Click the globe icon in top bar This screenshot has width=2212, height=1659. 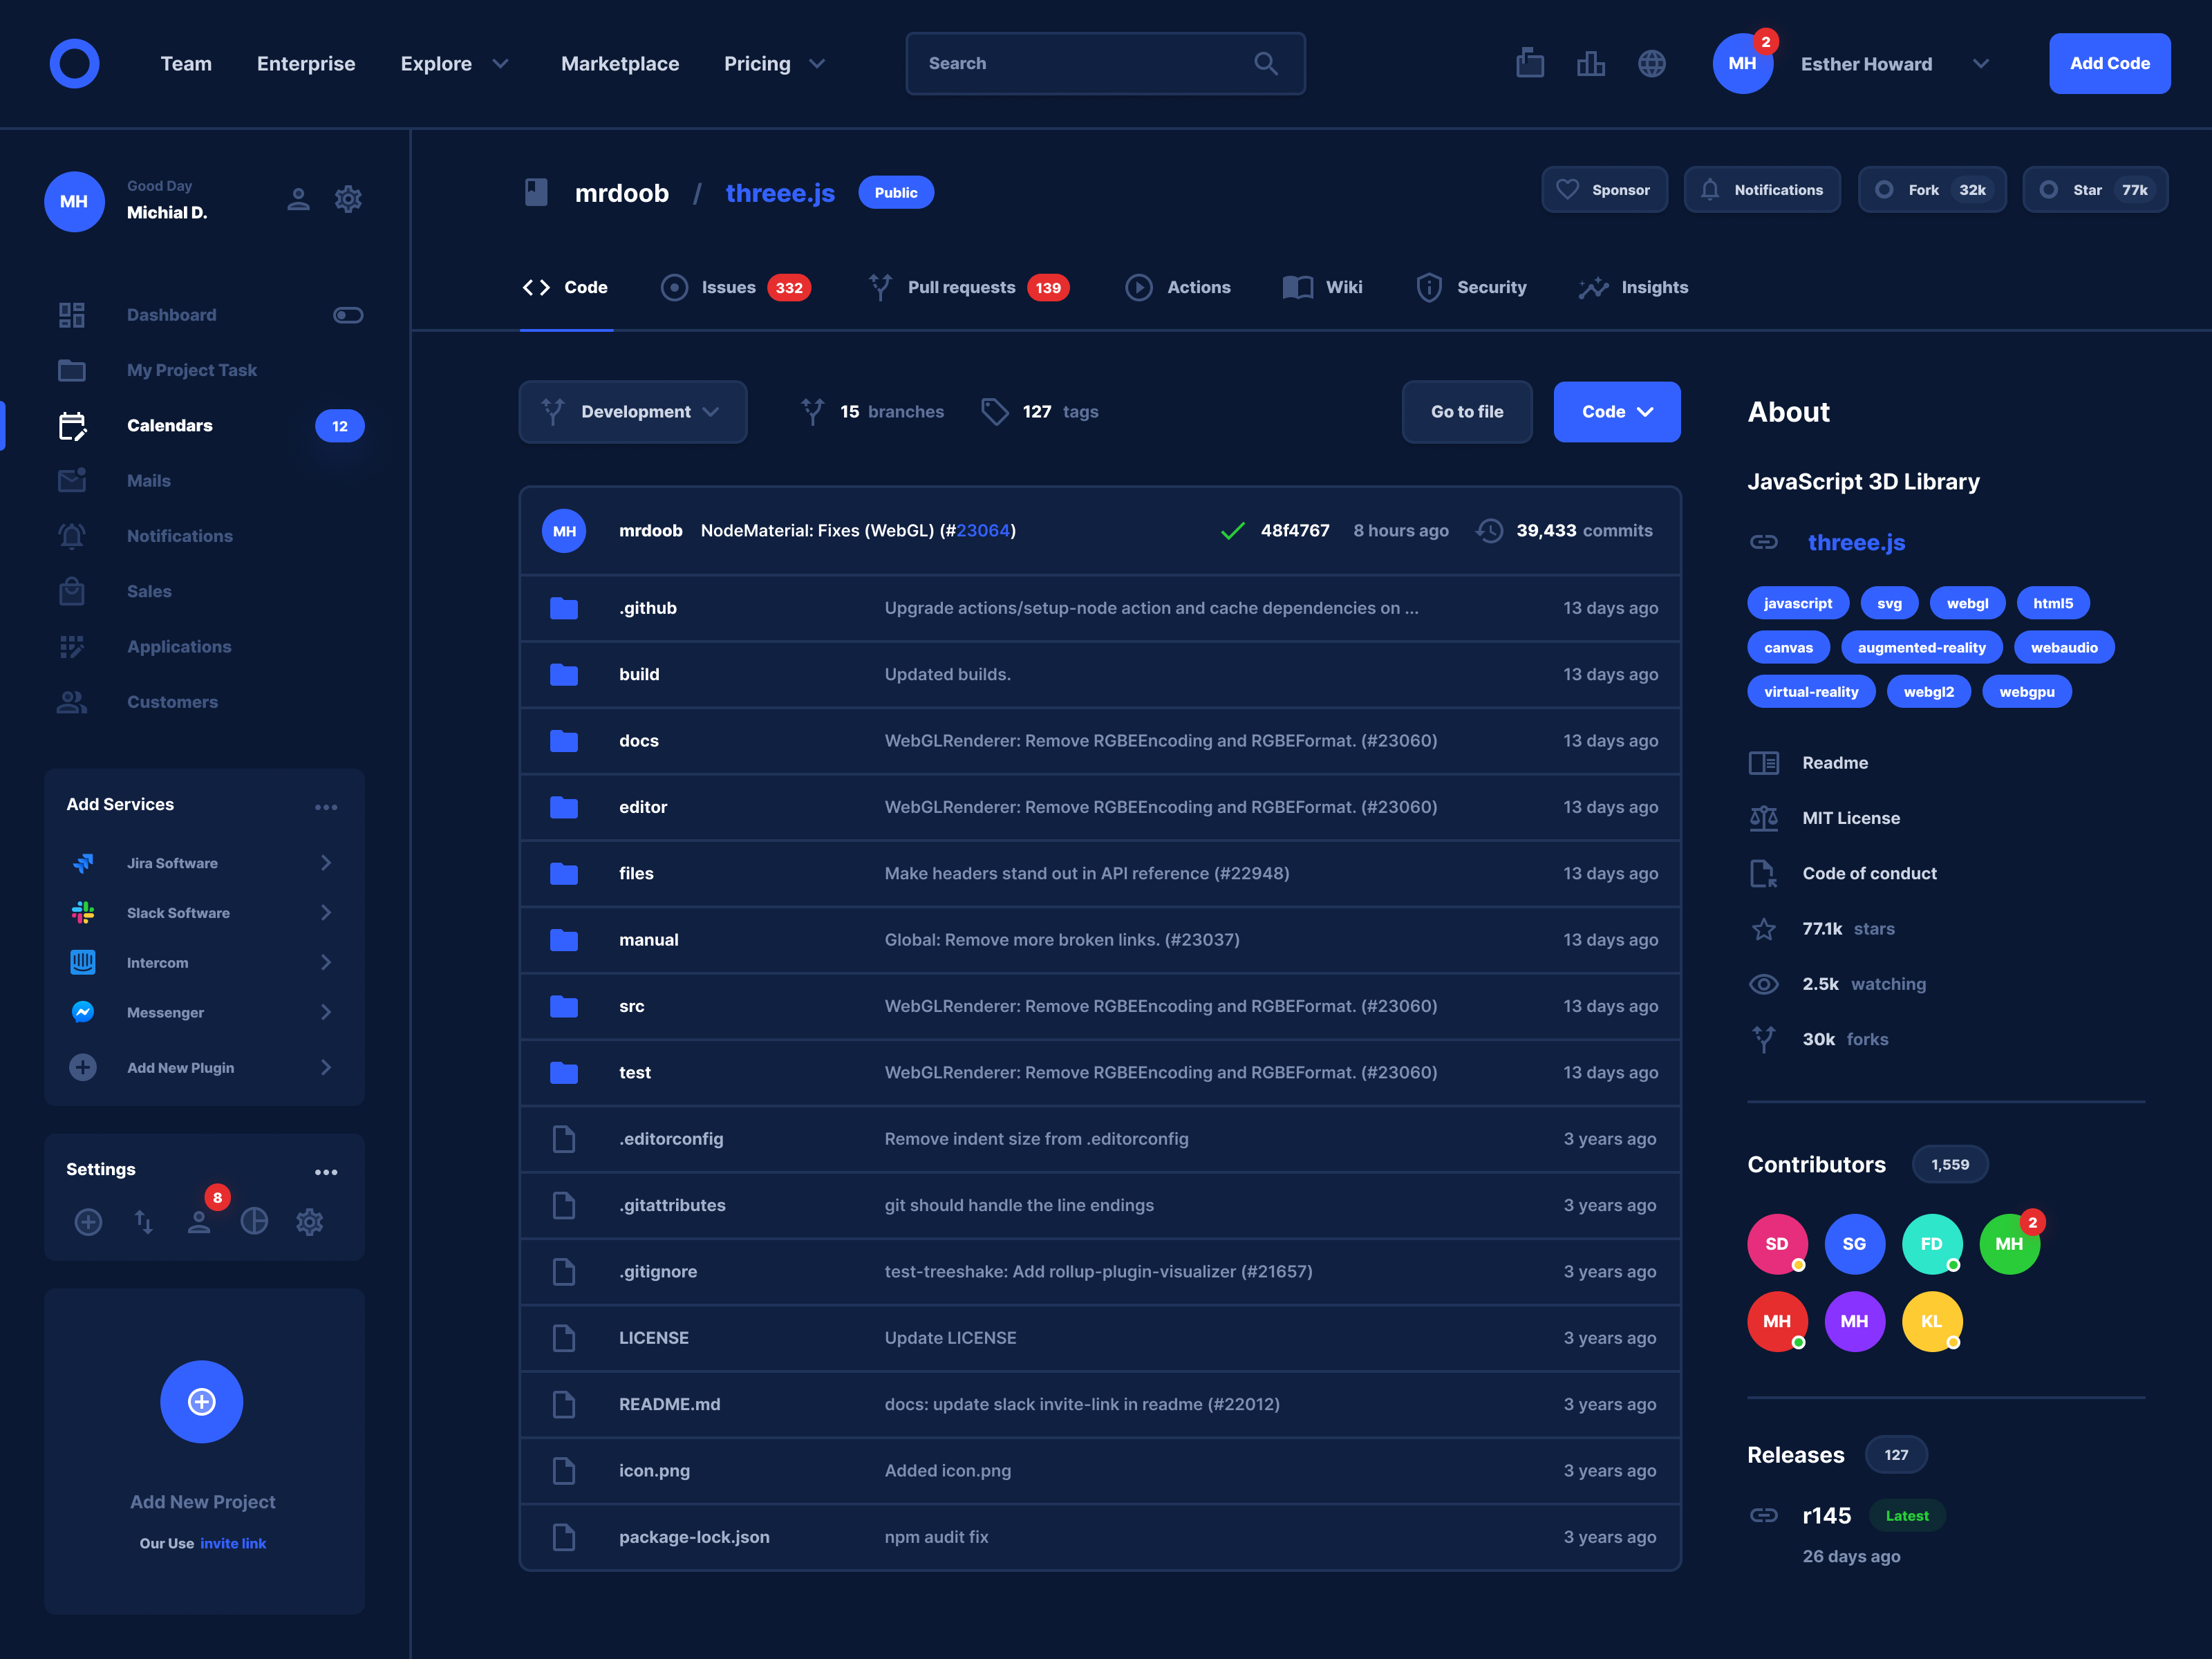[1651, 63]
